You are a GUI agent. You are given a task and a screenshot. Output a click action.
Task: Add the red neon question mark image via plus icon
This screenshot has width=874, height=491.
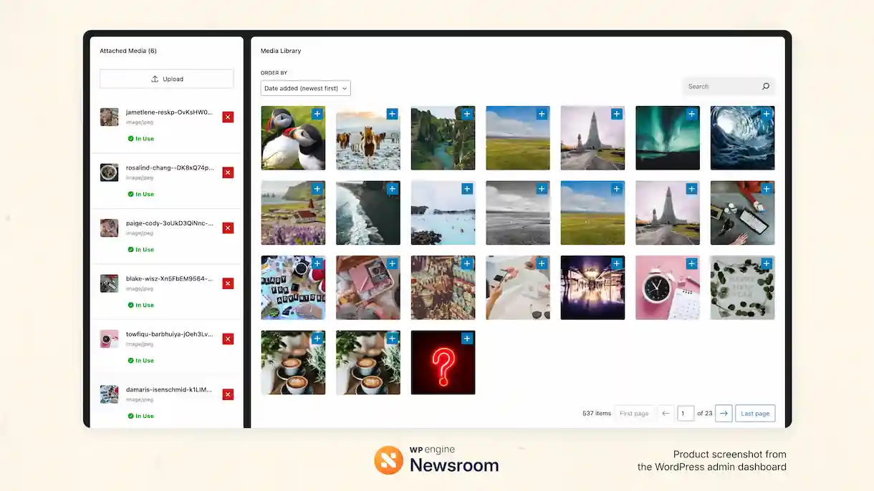pyautogui.click(x=466, y=338)
